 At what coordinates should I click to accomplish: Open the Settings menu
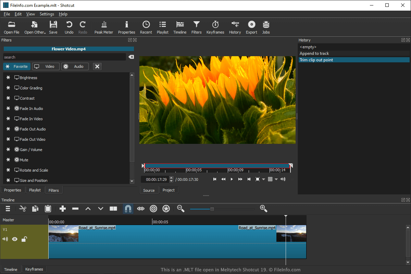[47, 14]
